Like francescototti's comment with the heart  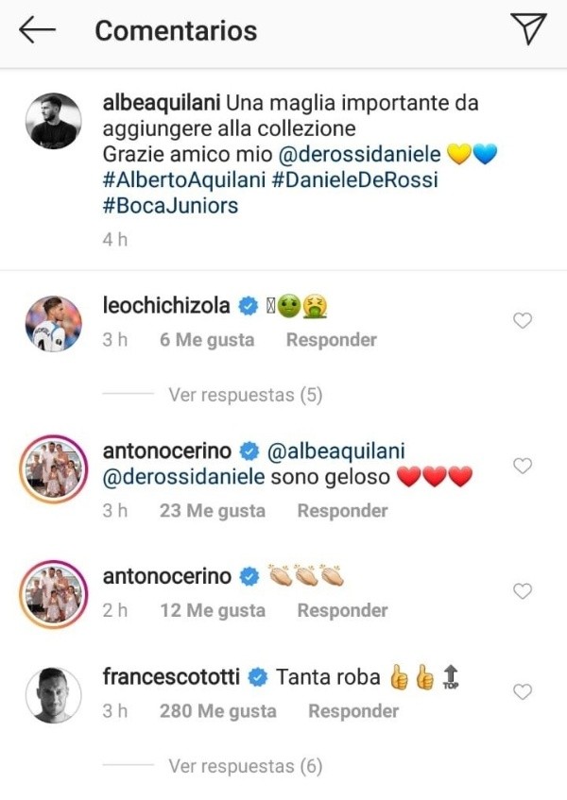point(523,692)
